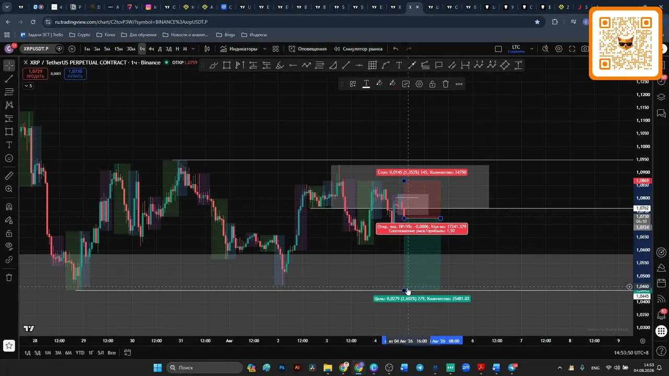Open Оповещения alerts
The image size is (669, 376).
(x=307, y=49)
